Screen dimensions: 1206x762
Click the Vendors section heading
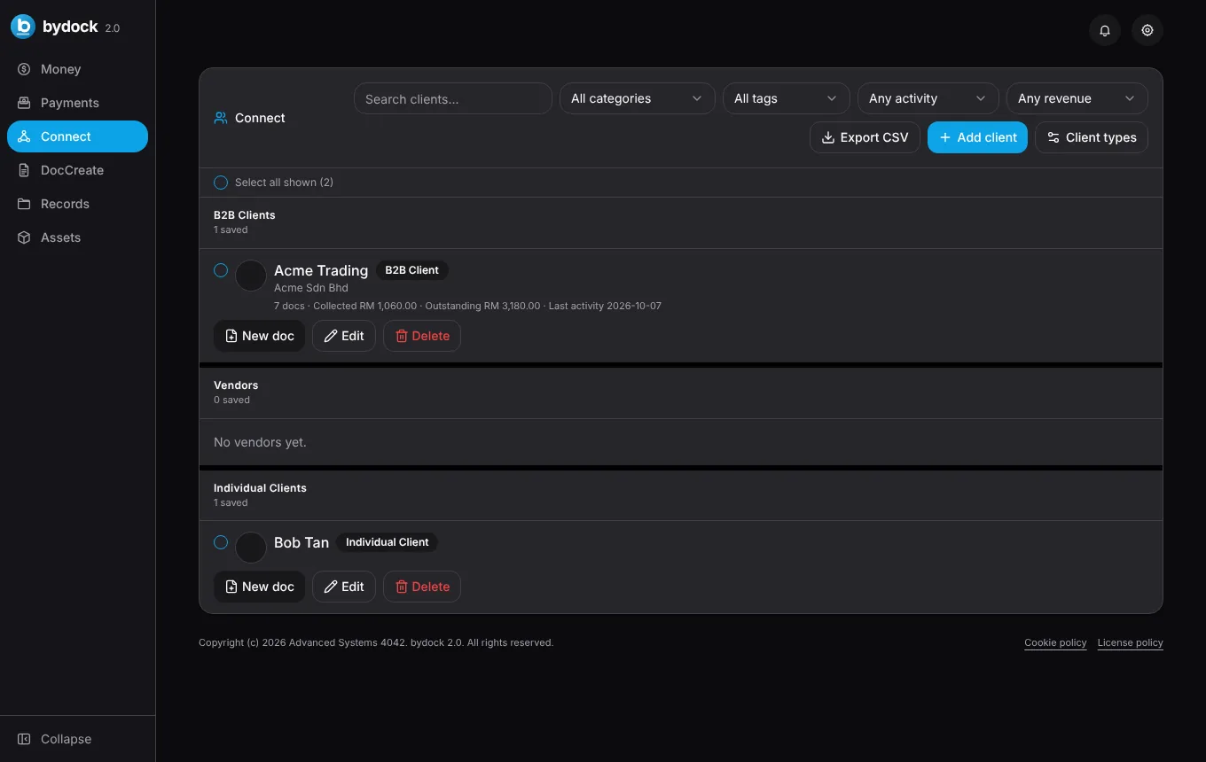pos(236,385)
